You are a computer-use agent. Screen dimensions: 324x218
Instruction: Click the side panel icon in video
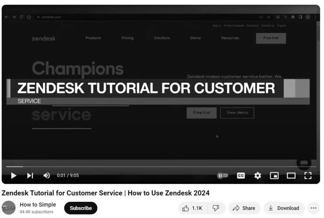pyautogui.click(x=300, y=17)
